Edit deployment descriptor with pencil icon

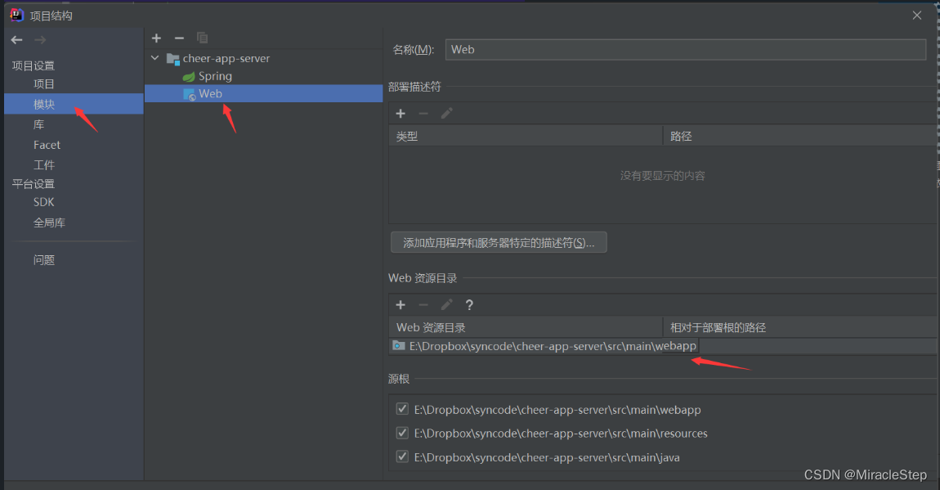click(x=446, y=114)
